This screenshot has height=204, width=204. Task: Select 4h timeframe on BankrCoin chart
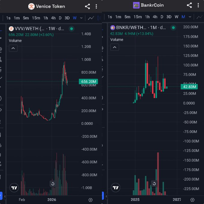[155, 17]
